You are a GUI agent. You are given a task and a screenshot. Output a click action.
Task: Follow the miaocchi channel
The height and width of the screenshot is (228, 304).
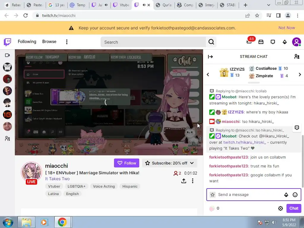126,163
